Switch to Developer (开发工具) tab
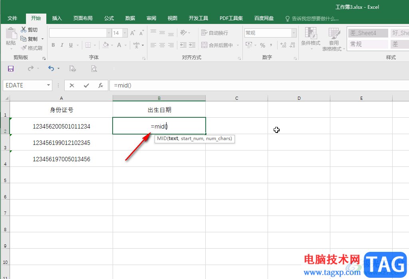Image resolution: width=409 pixels, height=279 pixels. (x=198, y=18)
